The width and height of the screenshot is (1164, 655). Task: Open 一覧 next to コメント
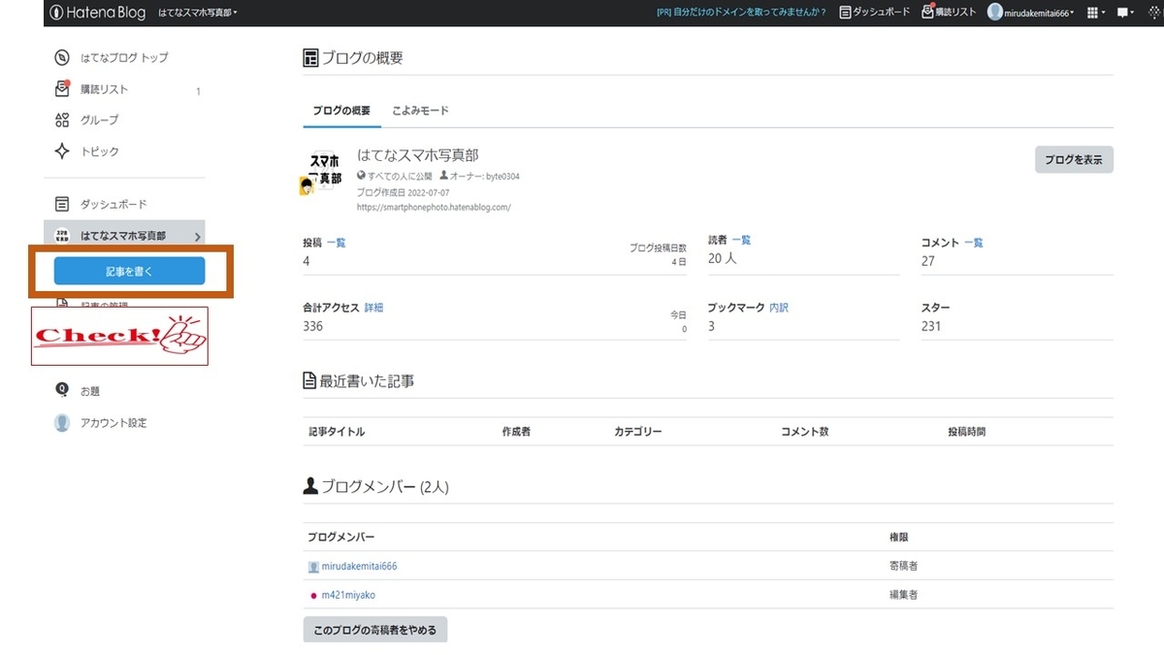pyautogui.click(x=973, y=243)
